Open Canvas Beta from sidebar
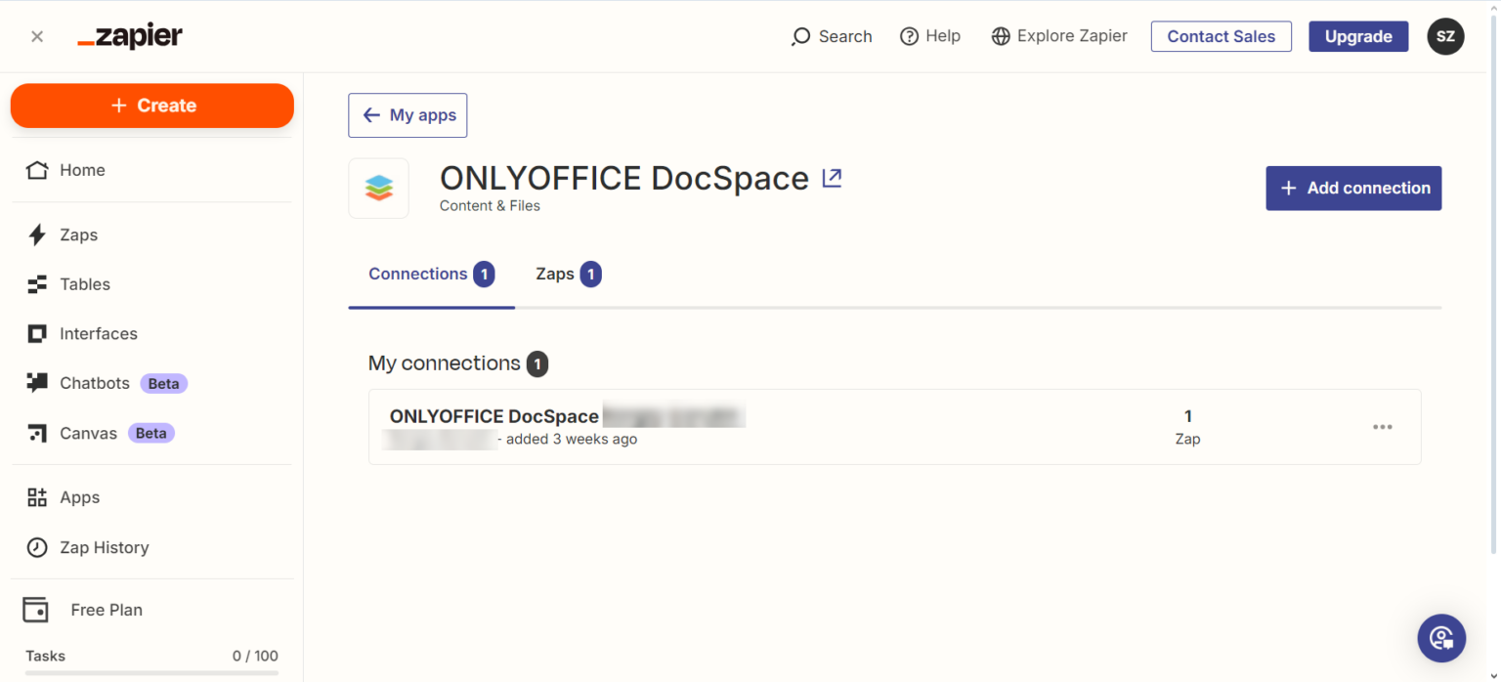This screenshot has height=682, width=1501. pos(88,433)
